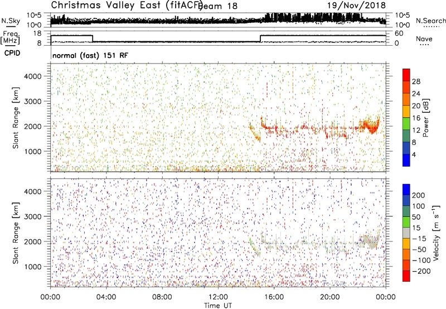Click the frequency step-down near 03:00
This screenshot has height=309, width=446.
[93, 38]
